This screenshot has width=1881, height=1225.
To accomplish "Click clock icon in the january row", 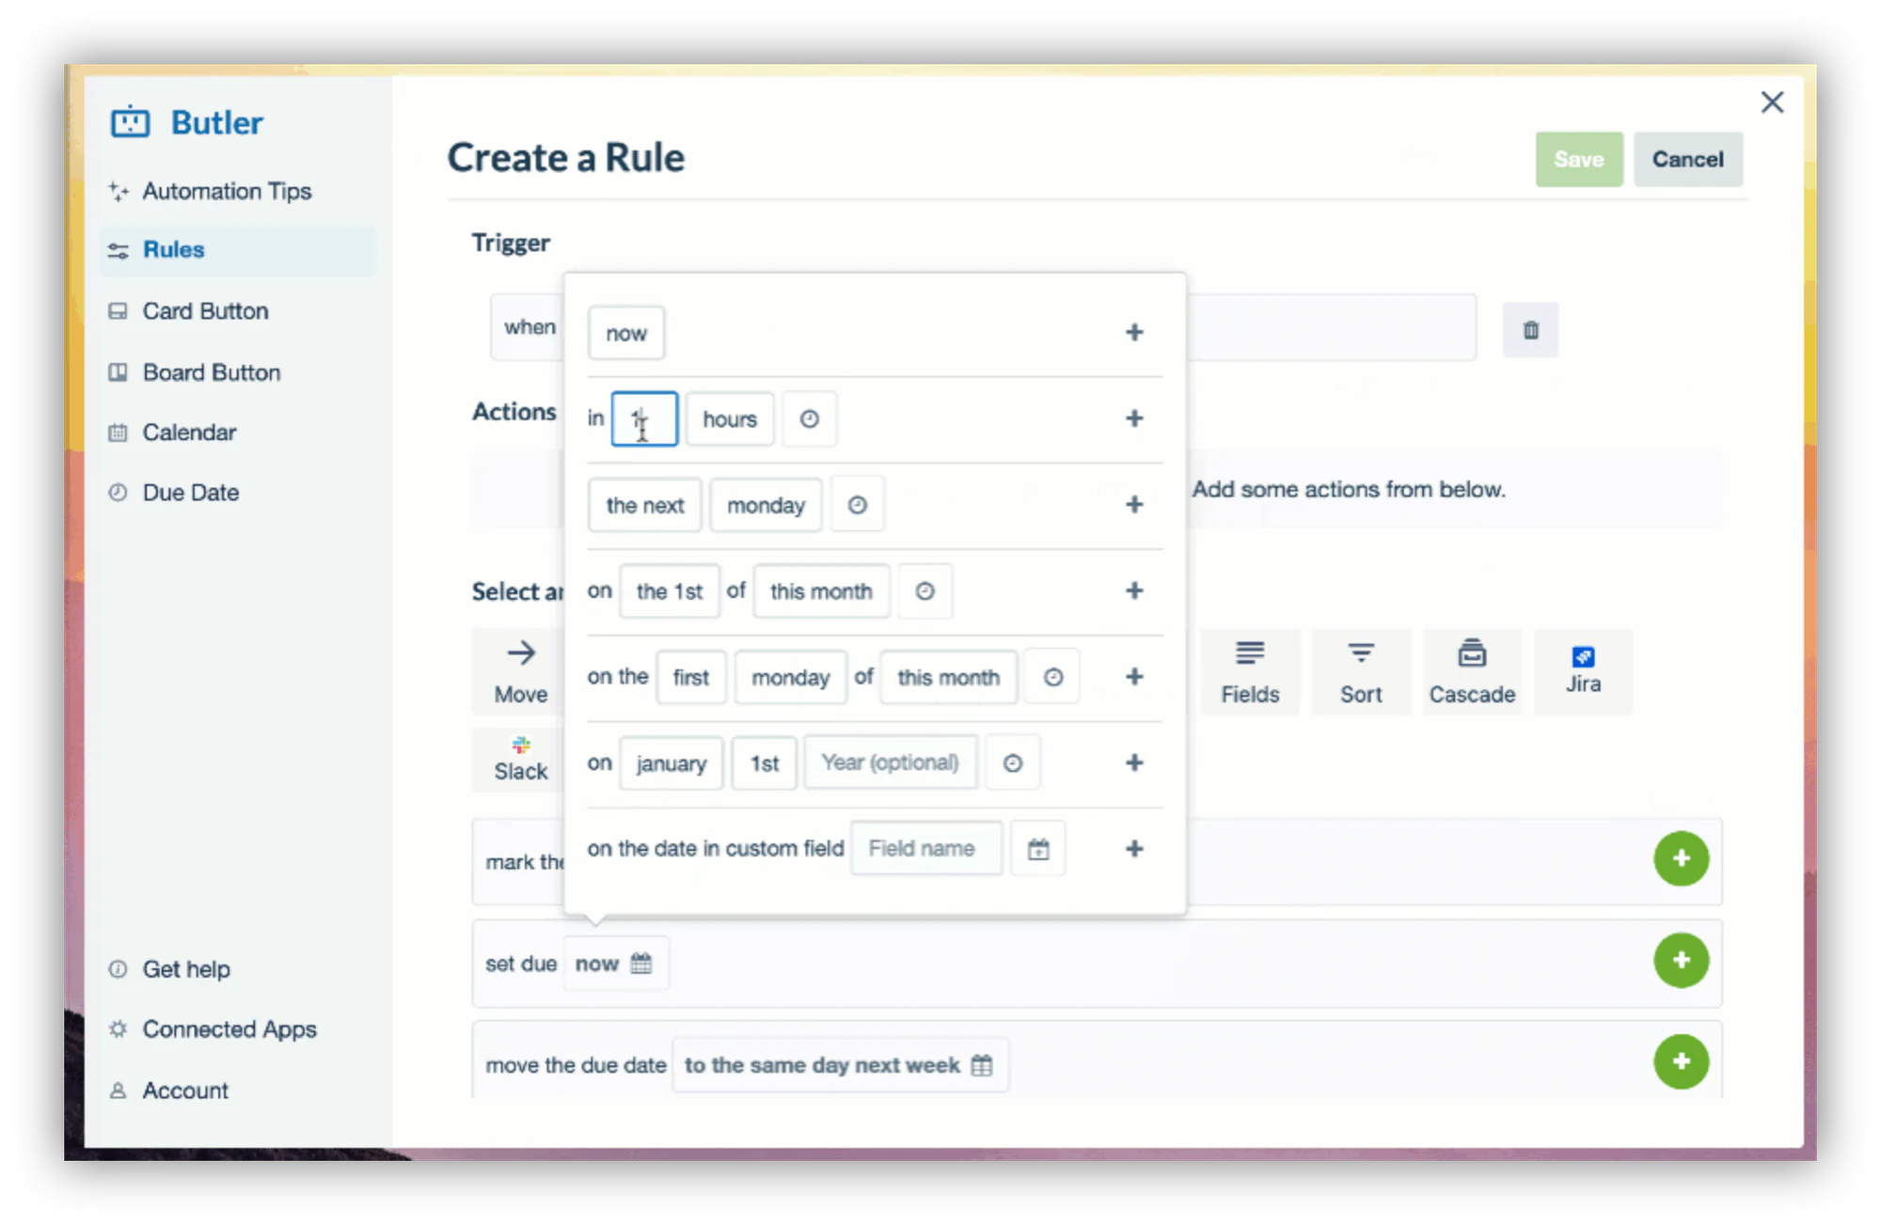I will click(1013, 763).
